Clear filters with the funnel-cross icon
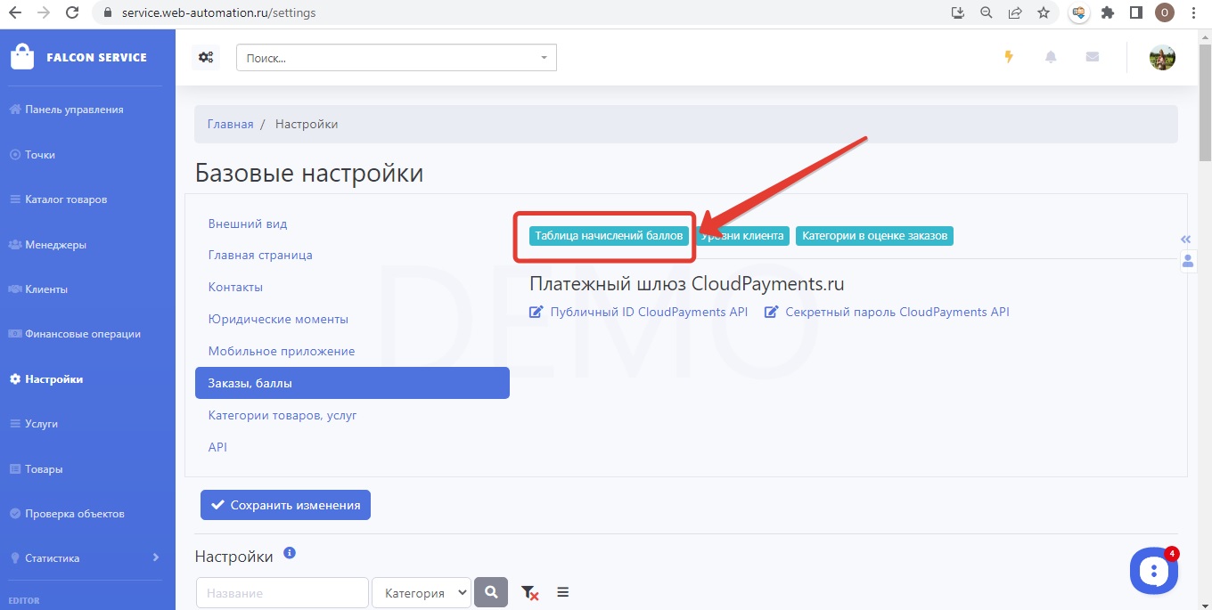Image resolution: width=1212 pixels, height=610 pixels. point(529,592)
